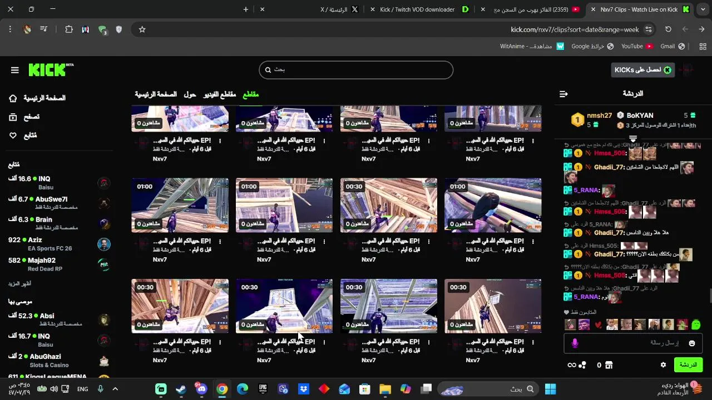Screen dimensions: 712x400
Task: Click the KICK beta logo
Action: click(x=51, y=69)
